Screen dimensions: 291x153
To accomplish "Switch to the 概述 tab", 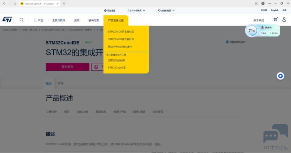I will 49,83.
